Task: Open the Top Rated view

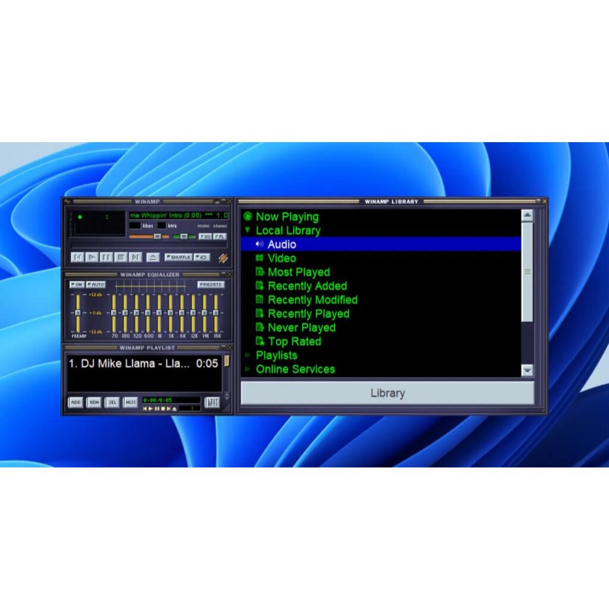Action: coord(294,341)
